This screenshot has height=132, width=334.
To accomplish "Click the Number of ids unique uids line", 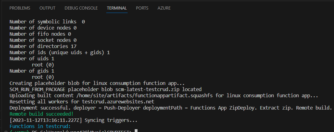I will pyautogui.click(x=60, y=52).
